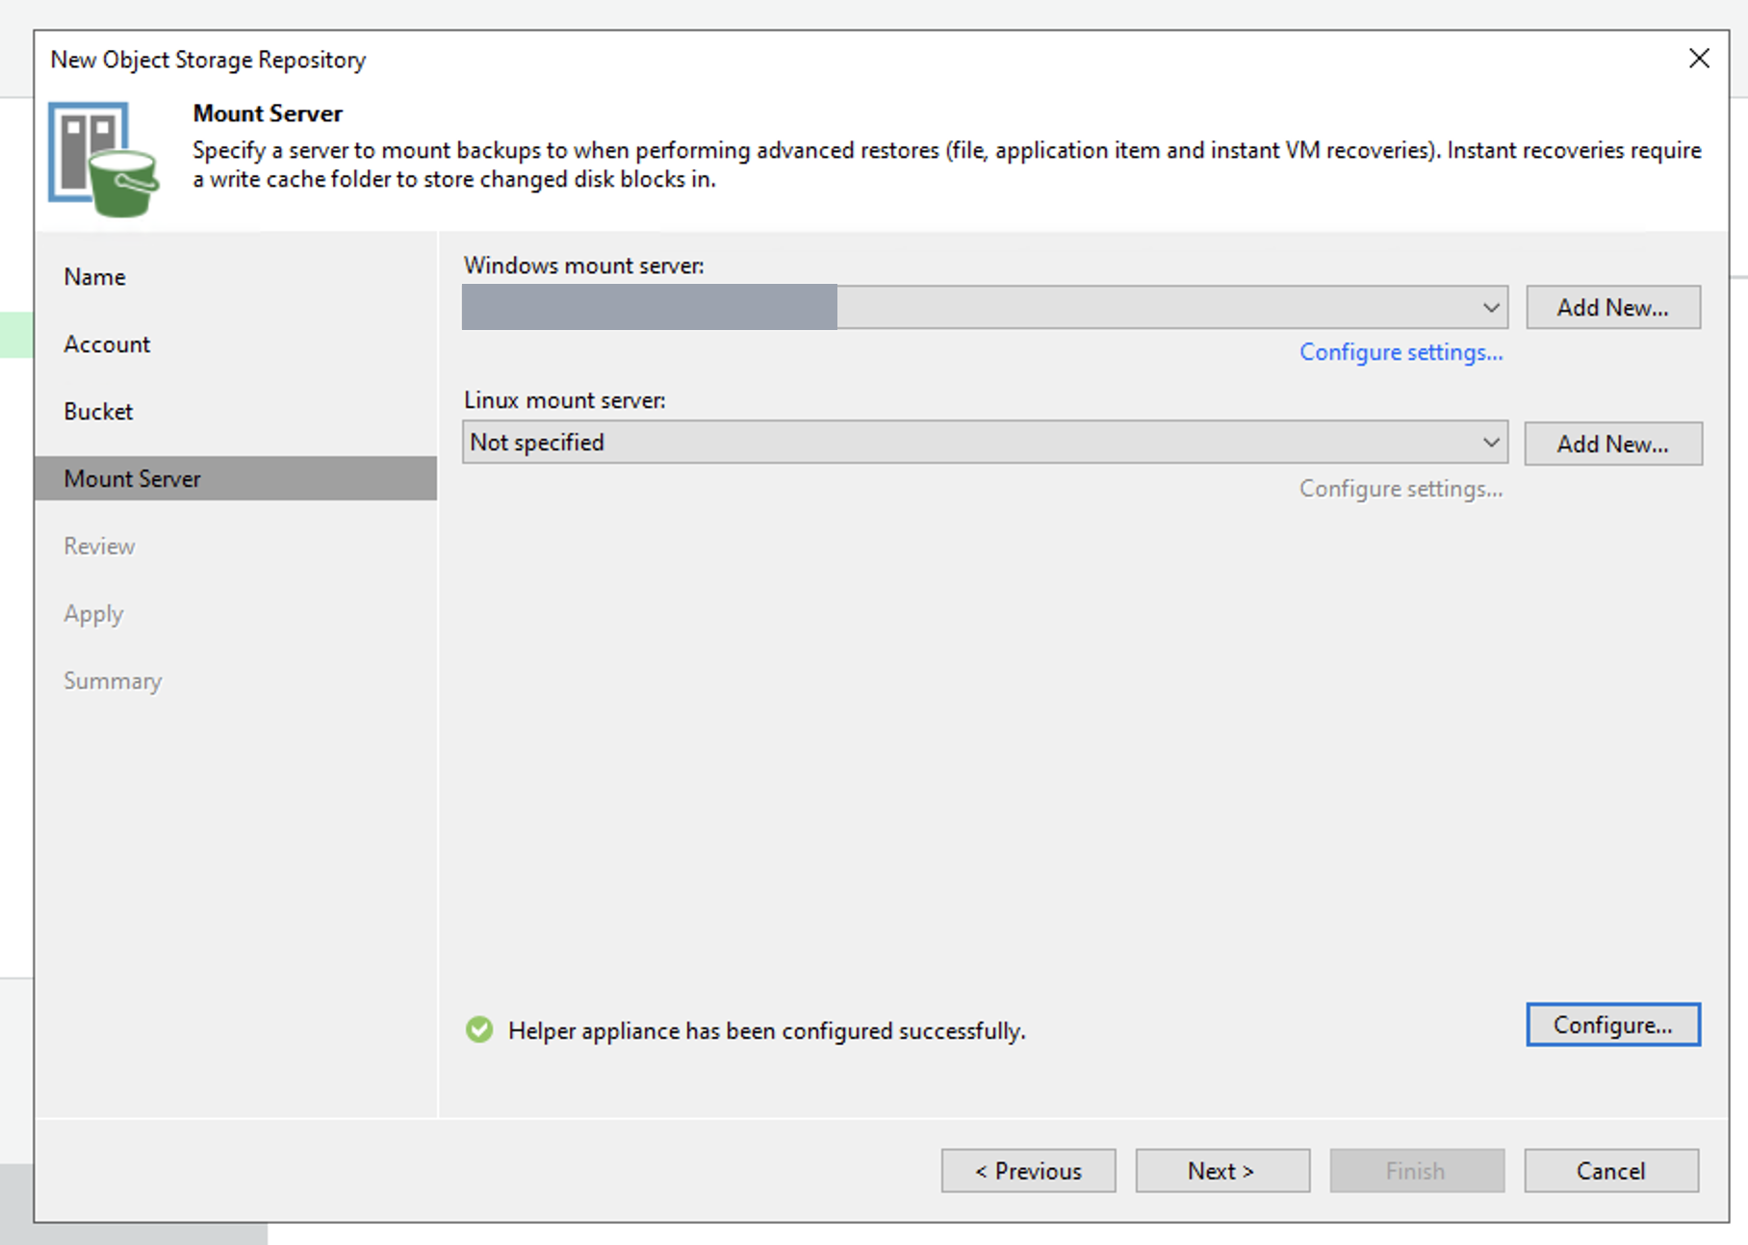Viewport: 1748px width, 1245px height.
Task: Close the New Object Storage Repository dialog
Action: pyautogui.click(x=1699, y=59)
